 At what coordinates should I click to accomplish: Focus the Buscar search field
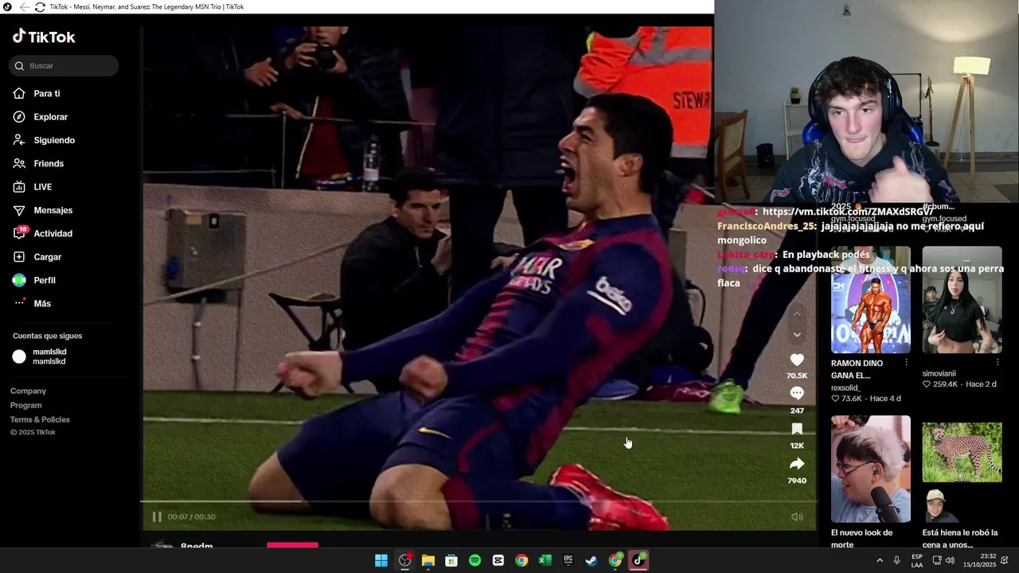(64, 66)
